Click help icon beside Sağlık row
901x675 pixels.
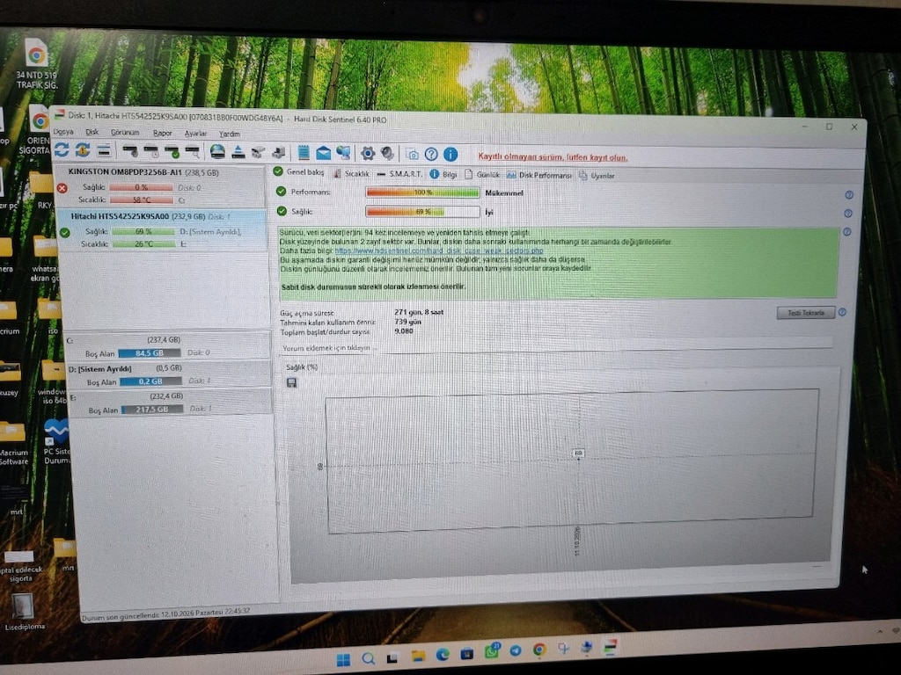coord(848,214)
